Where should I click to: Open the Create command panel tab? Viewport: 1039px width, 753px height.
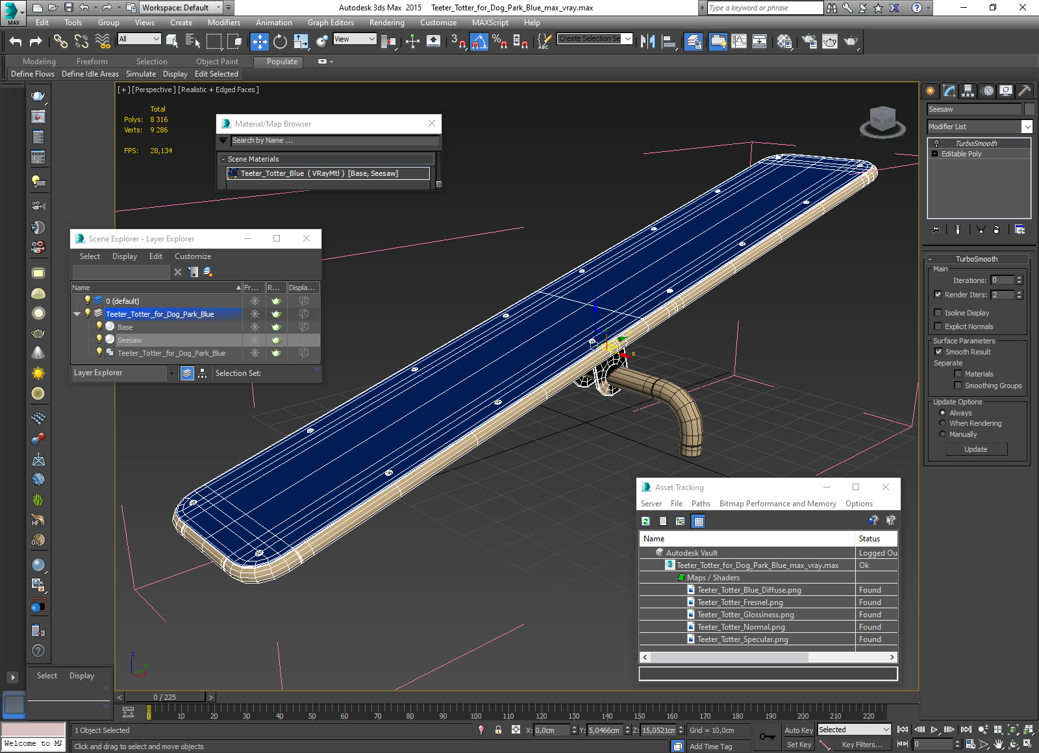click(x=931, y=91)
